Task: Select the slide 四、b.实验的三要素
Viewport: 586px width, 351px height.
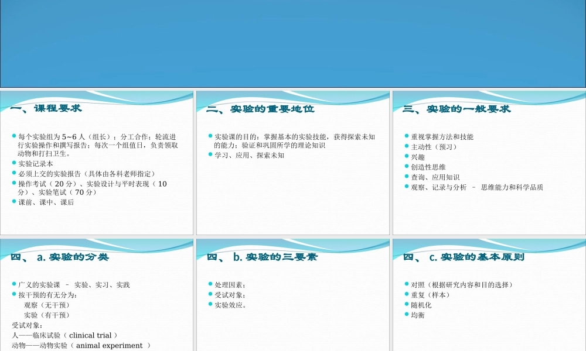Action: [293, 292]
